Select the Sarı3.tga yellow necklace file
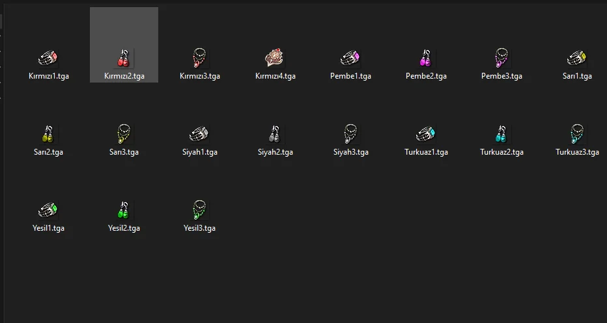Screen dimensions: 607x323 tap(124, 135)
